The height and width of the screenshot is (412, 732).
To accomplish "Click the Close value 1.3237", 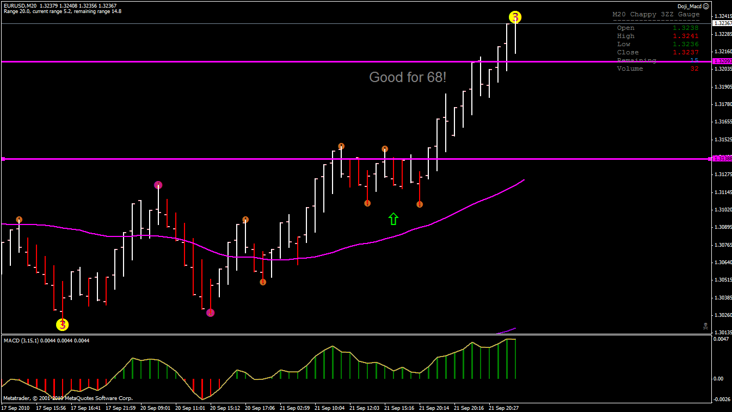I will [x=685, y=52].
